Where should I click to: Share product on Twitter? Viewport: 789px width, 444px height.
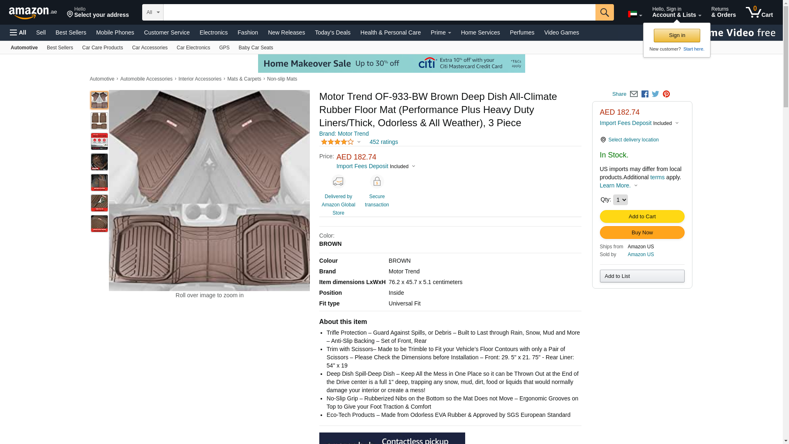pyautogui.click(x=655, y=94)
